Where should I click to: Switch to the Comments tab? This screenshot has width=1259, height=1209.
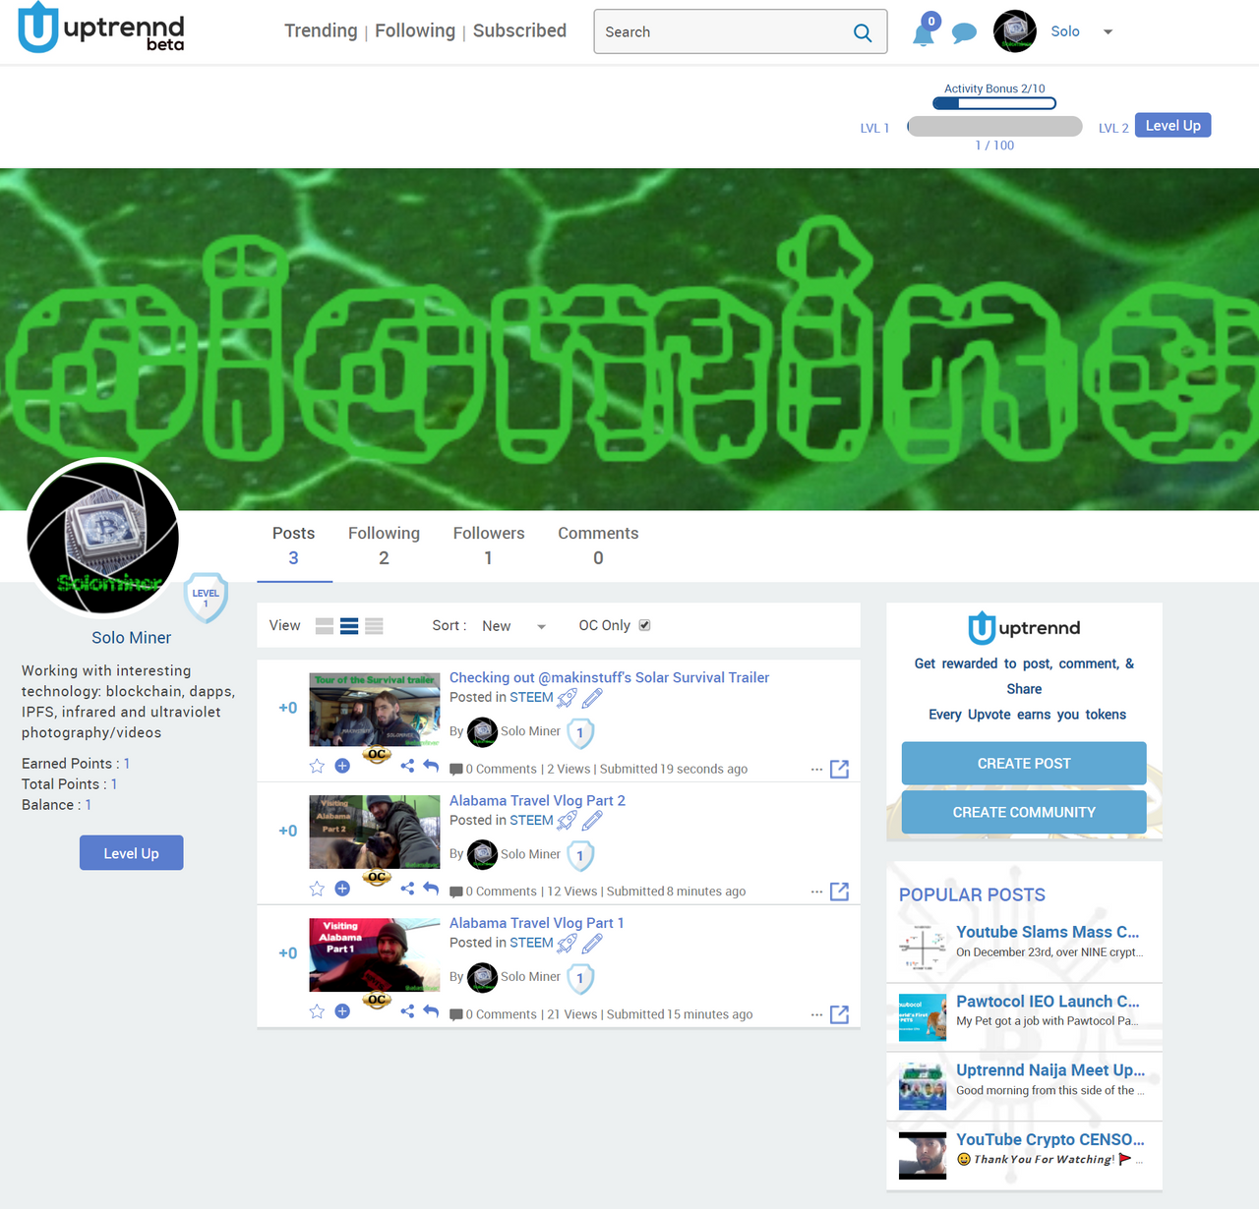(598, 546)
